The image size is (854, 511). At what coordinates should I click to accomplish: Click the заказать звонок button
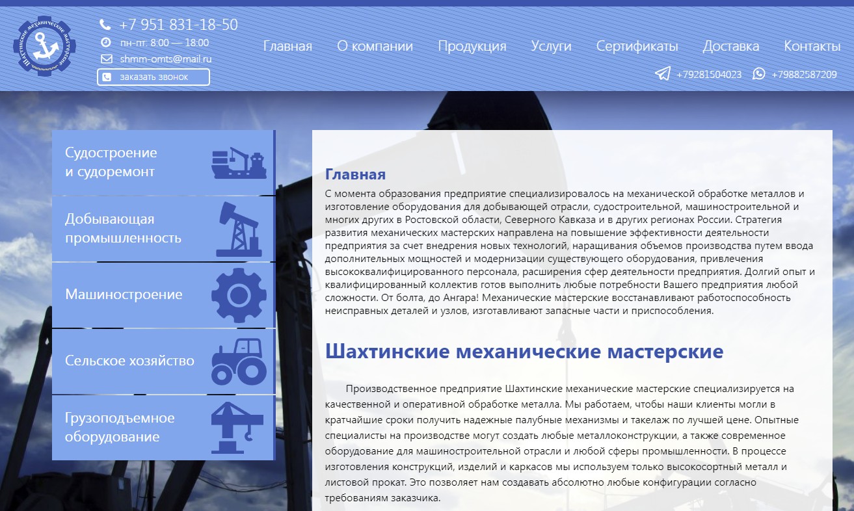point(153,77)
